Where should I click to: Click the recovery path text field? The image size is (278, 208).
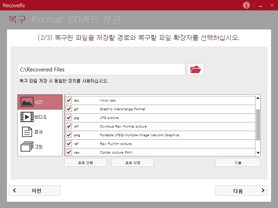point(101,69)
